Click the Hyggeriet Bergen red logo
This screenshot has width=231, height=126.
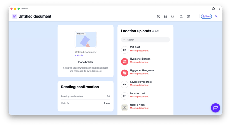pos(124,62)
